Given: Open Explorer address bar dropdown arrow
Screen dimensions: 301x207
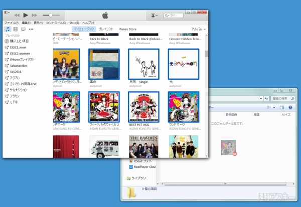Looking at the screenshot, I should point(261,99).
